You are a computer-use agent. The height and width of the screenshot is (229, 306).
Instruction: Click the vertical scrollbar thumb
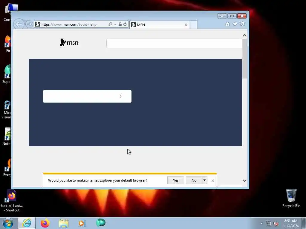tap(244, 58)
